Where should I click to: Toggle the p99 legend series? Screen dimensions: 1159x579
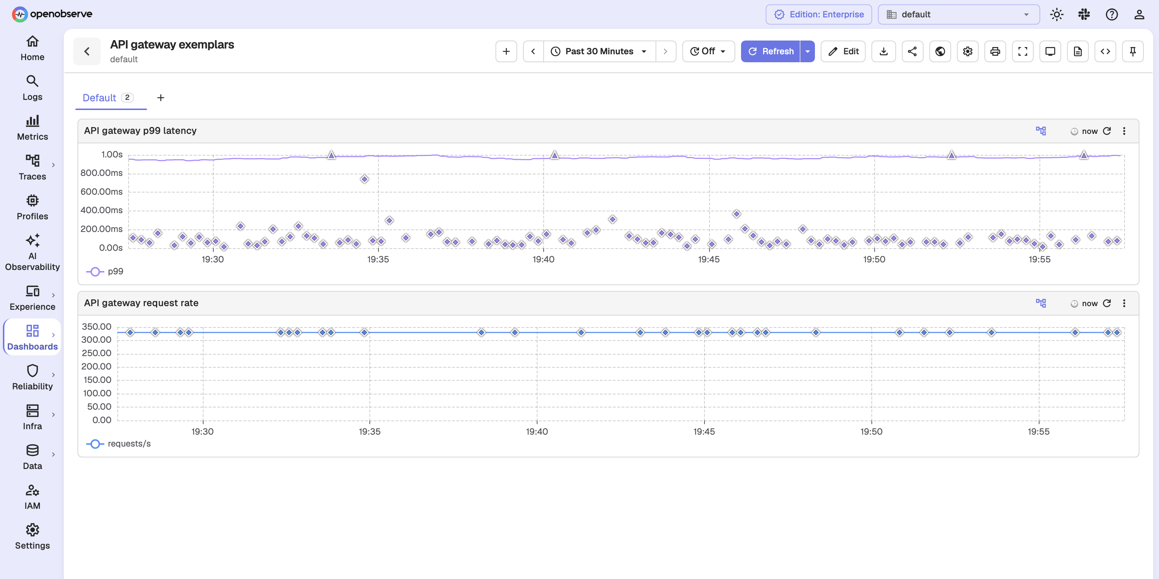coord(105,271)
